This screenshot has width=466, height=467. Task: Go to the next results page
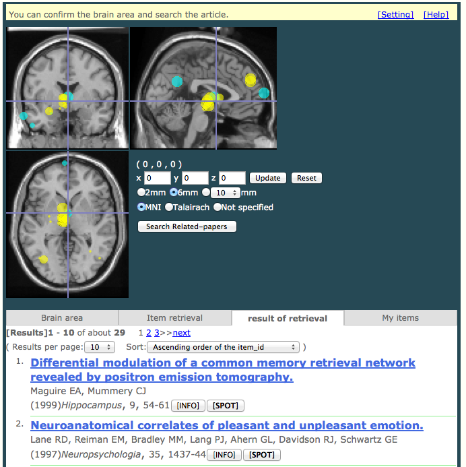[181, 333]
